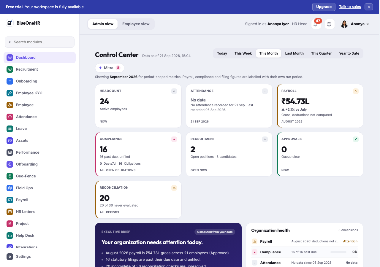The height and width of the screenshot is (267, 380).
Task: Open the Leave module
Action: (x=39, y=128)
